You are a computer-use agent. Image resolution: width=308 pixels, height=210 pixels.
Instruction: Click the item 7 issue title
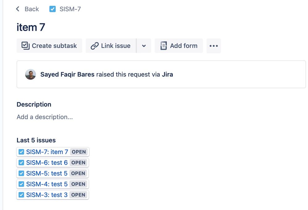tap(31, 27)
